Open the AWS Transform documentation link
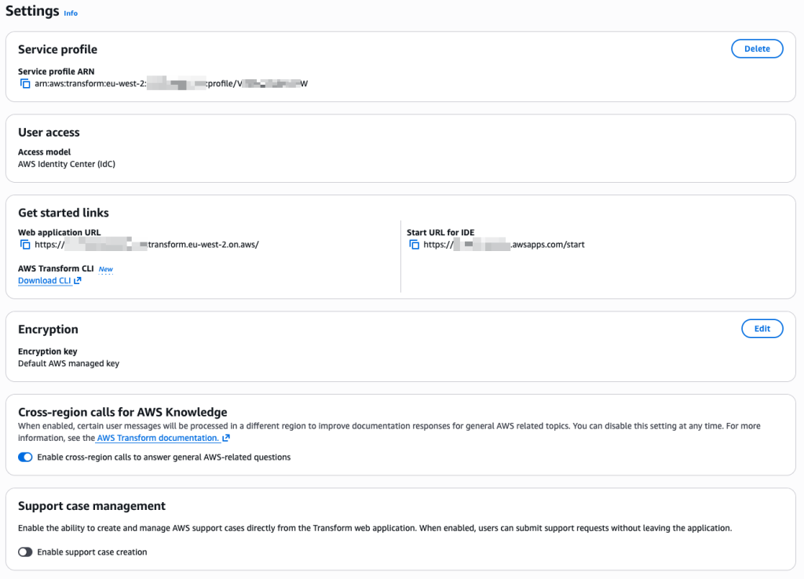Image resolution: width=804 pixels, height=579 pixels. [x=157, y=439]
